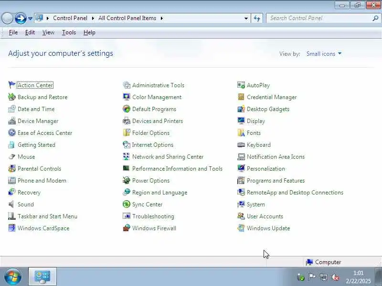Open the Fonts icon
This screenshot has width=382, height=286.
click(x=241, y=133)
